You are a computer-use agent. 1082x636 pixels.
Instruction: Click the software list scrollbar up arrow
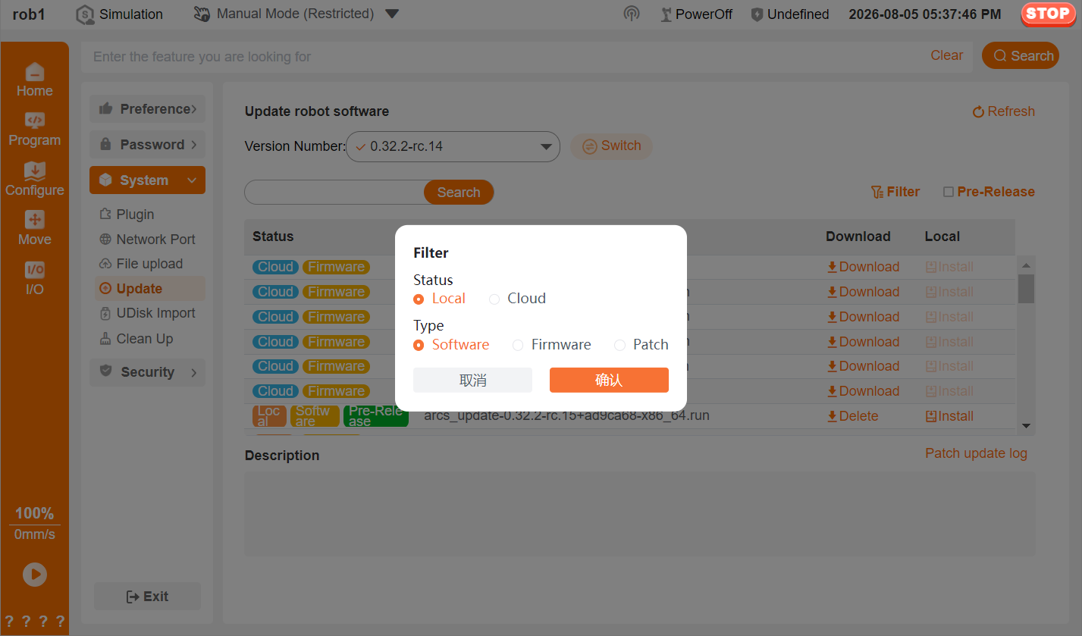1027,265
